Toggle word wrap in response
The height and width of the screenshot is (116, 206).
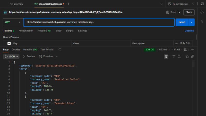166,56
